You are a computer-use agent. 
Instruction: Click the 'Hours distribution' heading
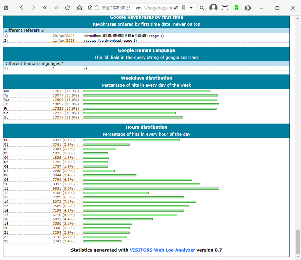(x=147, y=127)
